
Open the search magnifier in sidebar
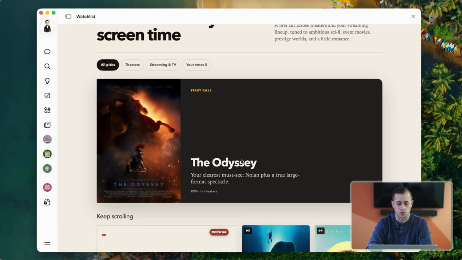click(47, 66)
